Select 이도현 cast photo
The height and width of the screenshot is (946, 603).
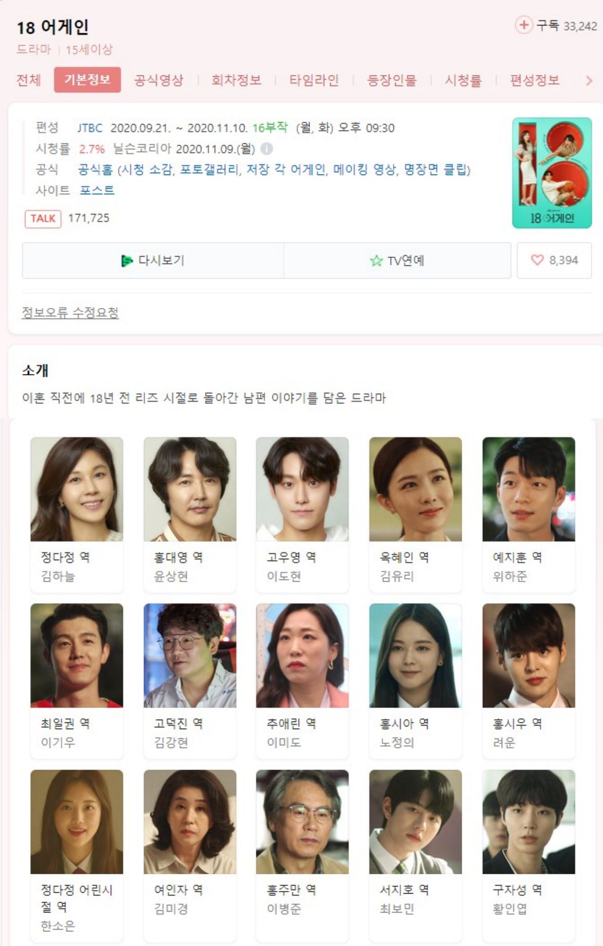pyautogui.click(x=302, y=489)
